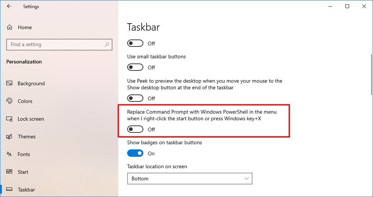Click the back arrow icon
This screenshot has height=197, width=373.
coord(9,6)
